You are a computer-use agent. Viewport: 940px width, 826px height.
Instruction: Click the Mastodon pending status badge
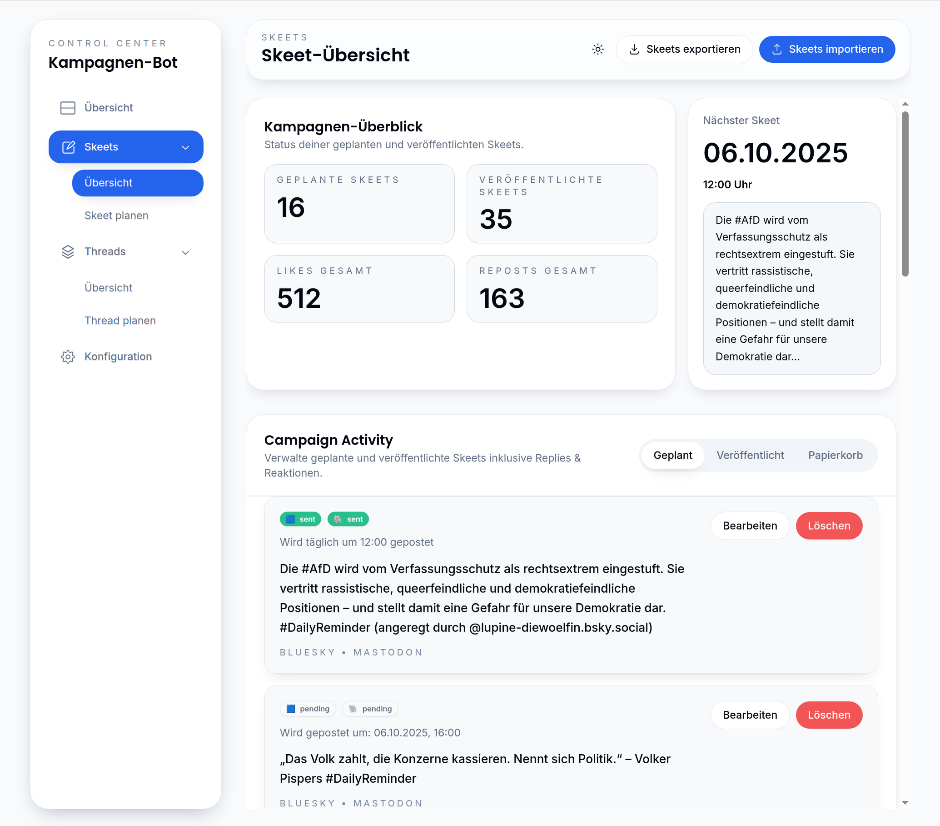370,709
